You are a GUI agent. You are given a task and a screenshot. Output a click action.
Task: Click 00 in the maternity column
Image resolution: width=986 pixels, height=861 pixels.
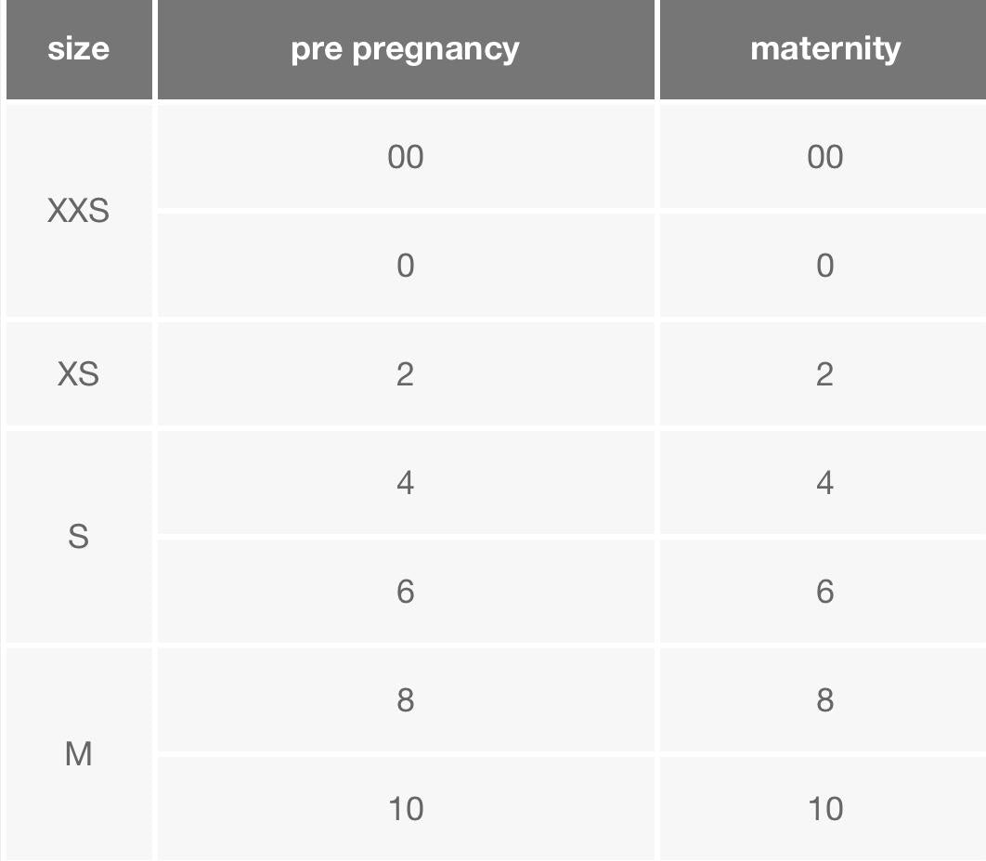[x=824, y=157]
